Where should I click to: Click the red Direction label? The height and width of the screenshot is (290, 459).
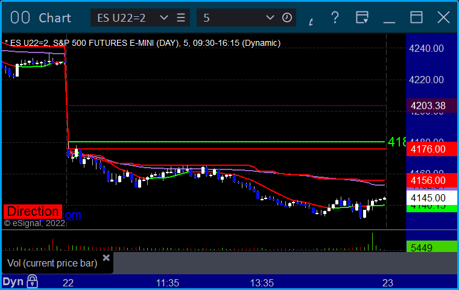click(33, 212)
